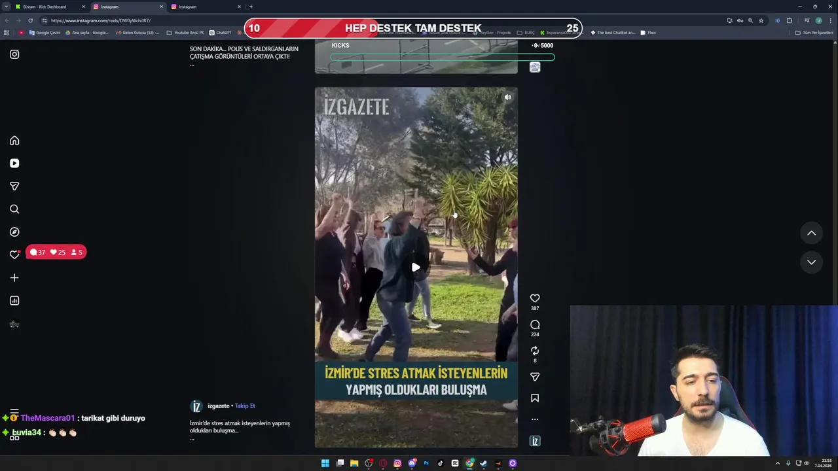Open Reels from the sidebar

pos(14,164)
